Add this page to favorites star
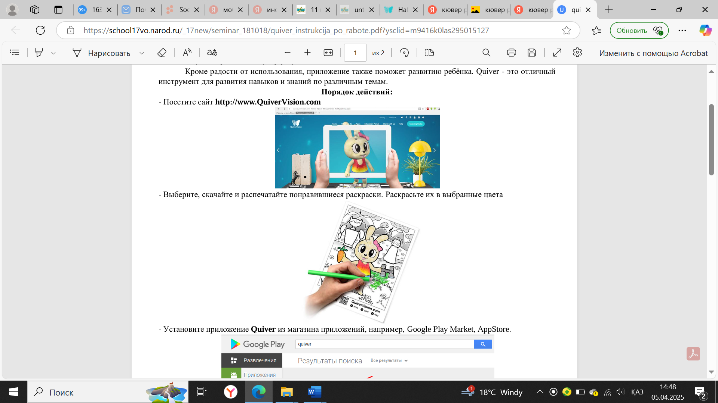The height and width of the screenshot is (403, 718). point(566,30)
